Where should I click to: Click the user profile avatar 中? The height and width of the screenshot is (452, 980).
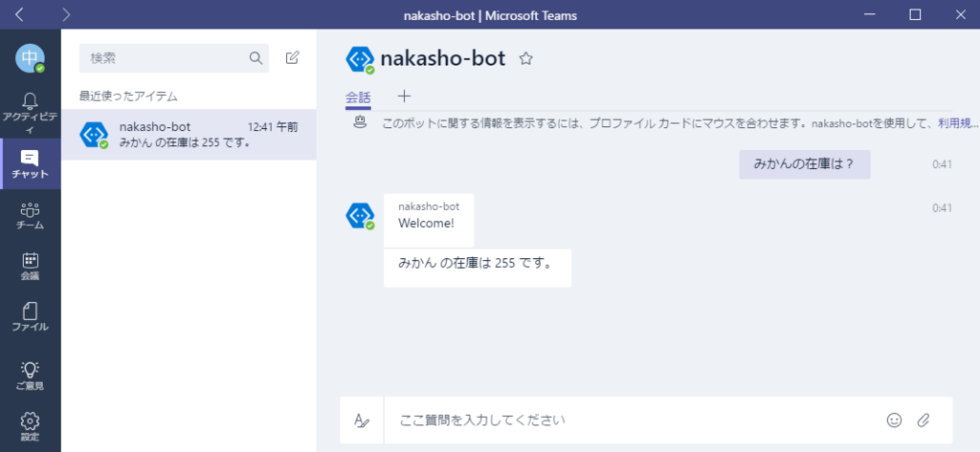tap(30, 58)
